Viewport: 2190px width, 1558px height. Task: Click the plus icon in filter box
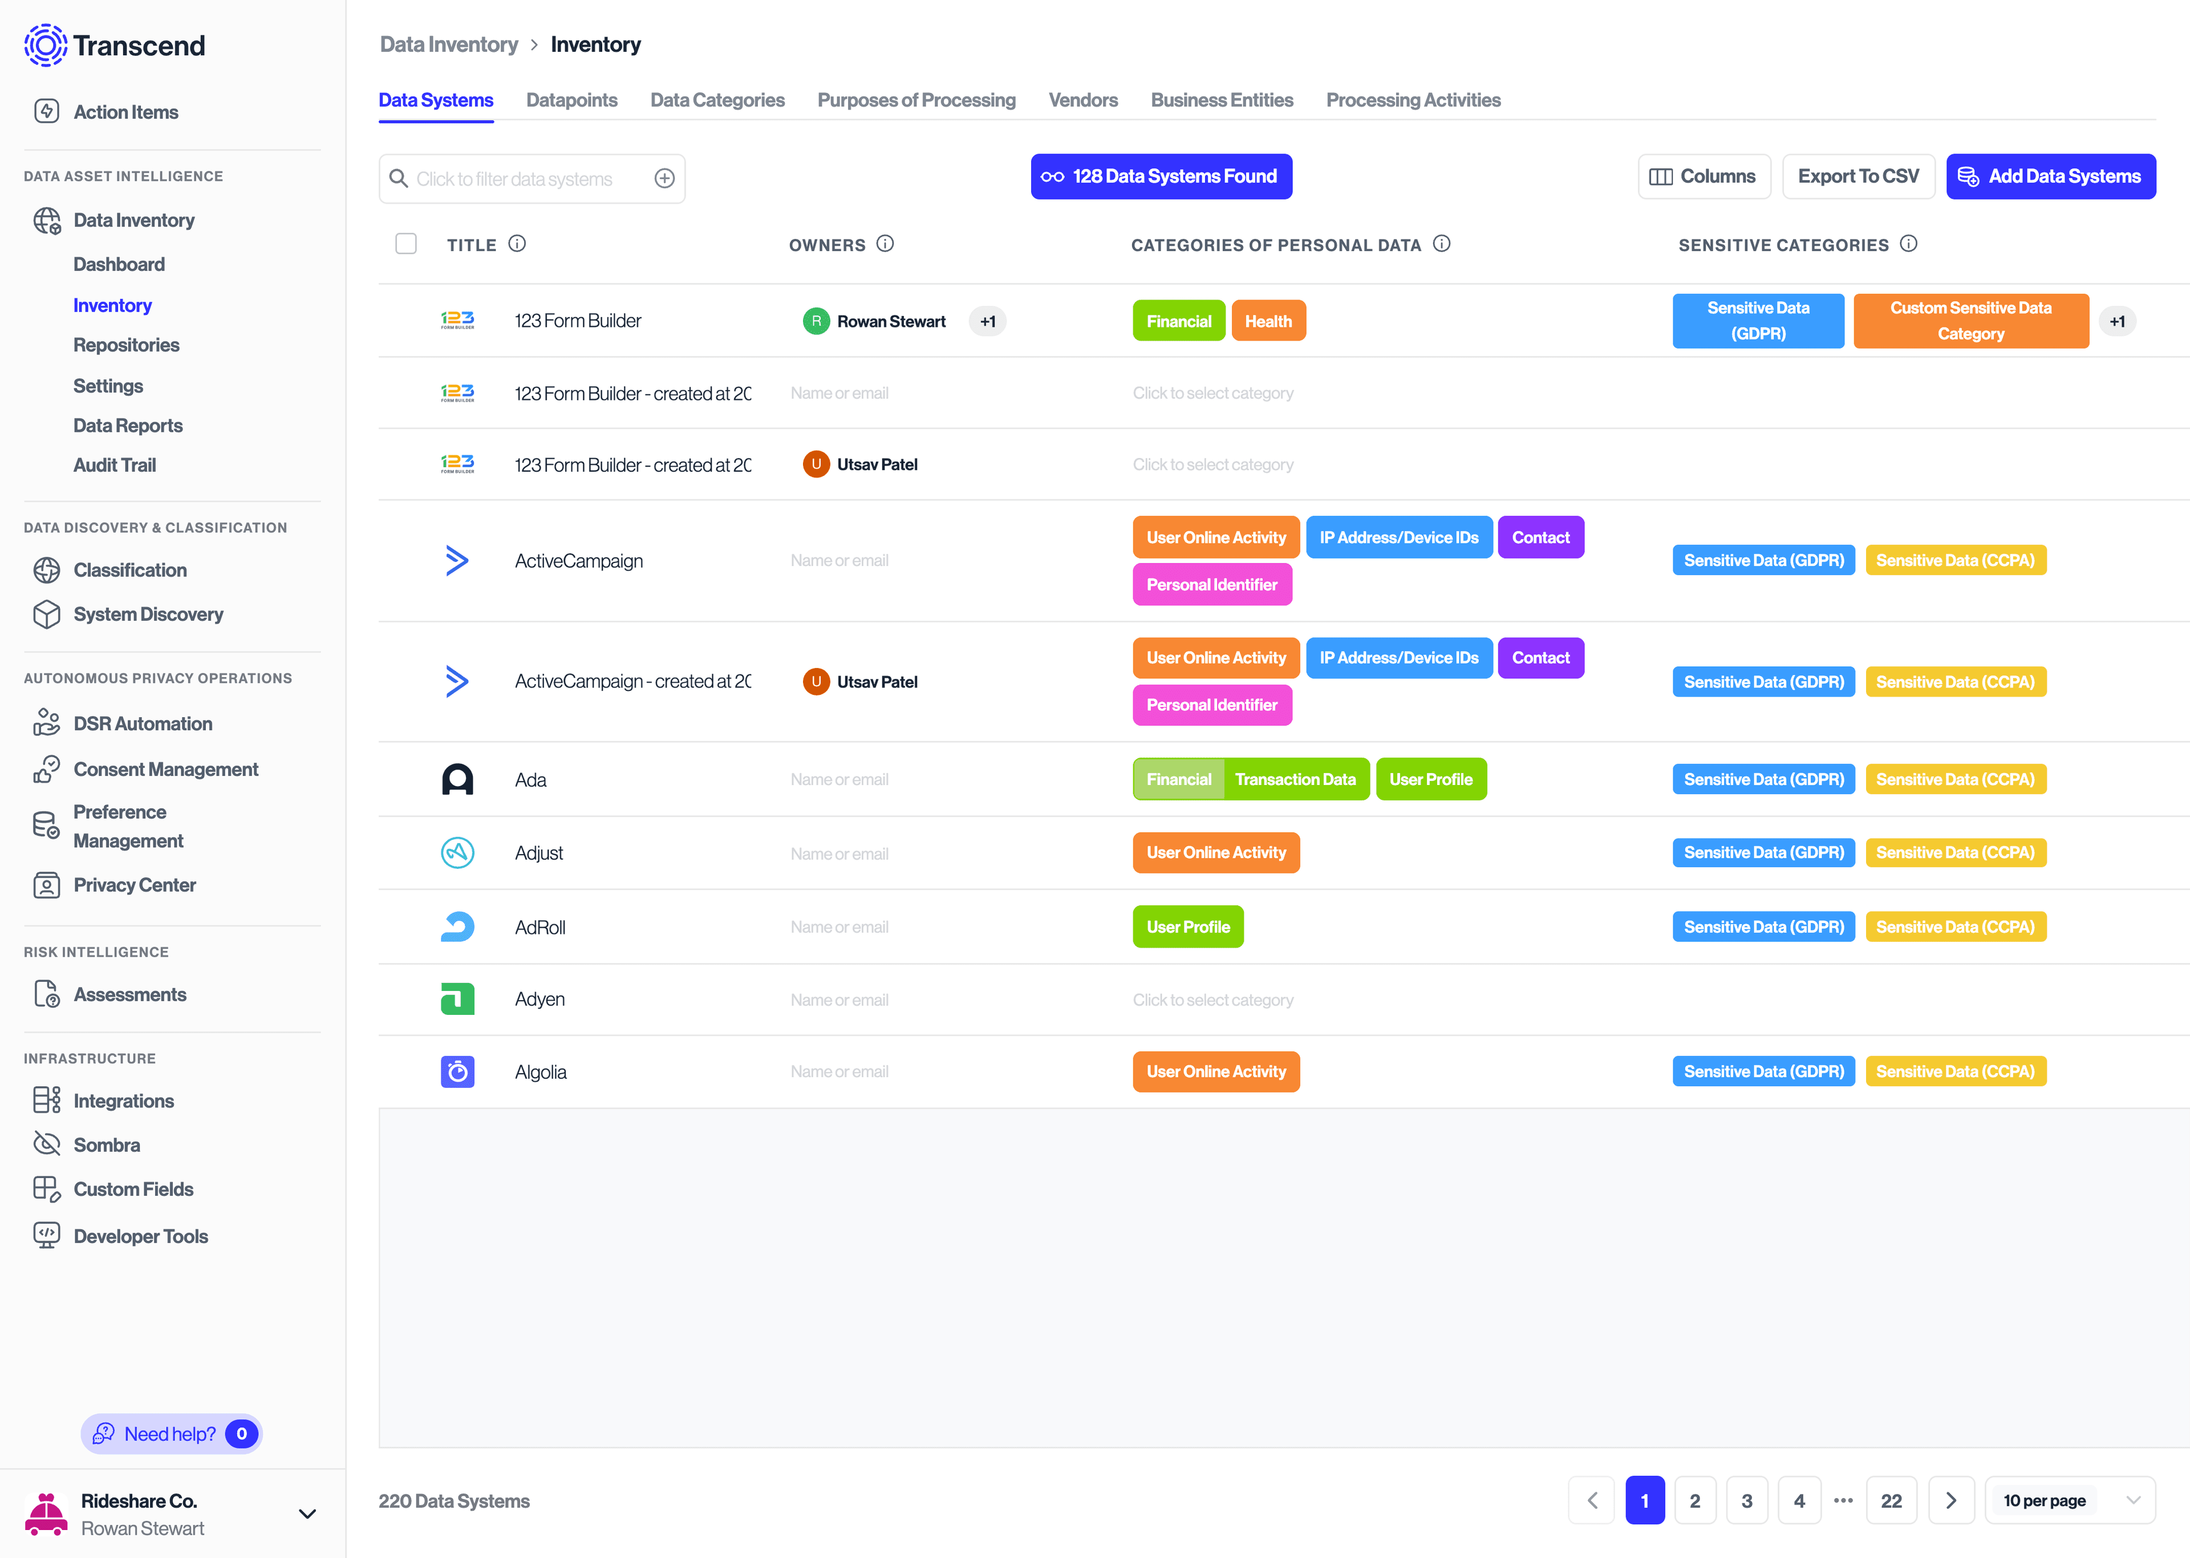coord(664,179)
